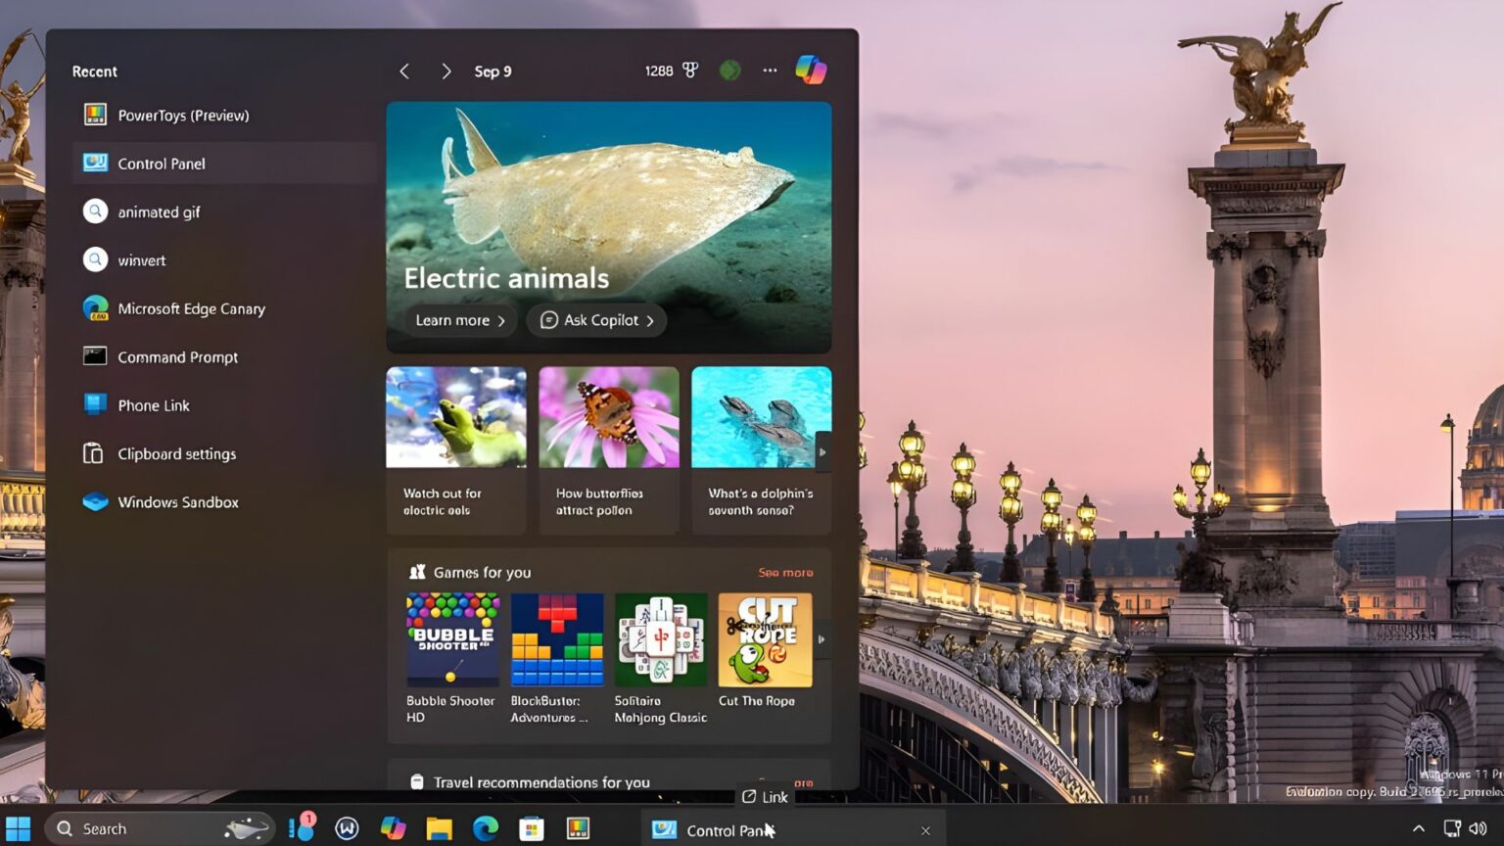Click the forward arrow next to Sep 9

[x=446, y=70]
